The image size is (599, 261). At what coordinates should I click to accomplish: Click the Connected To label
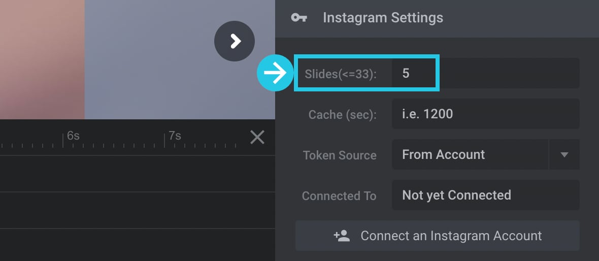click(x=339, y=196)
